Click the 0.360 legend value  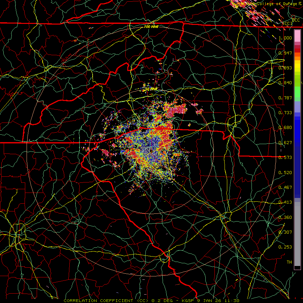click(x=285, y=217)
